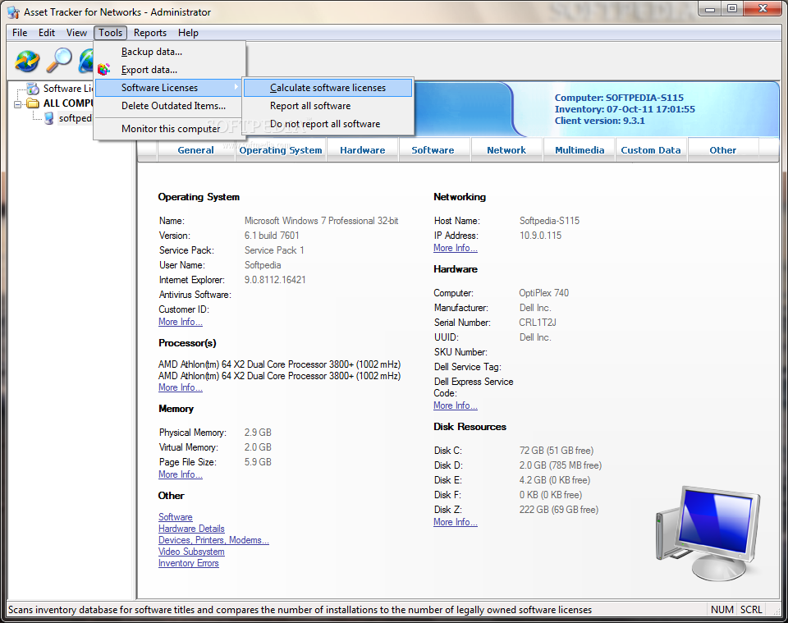788x623 pixels.
Task: Select softpedia item in the tree
Action: click(x=76, y=118)
